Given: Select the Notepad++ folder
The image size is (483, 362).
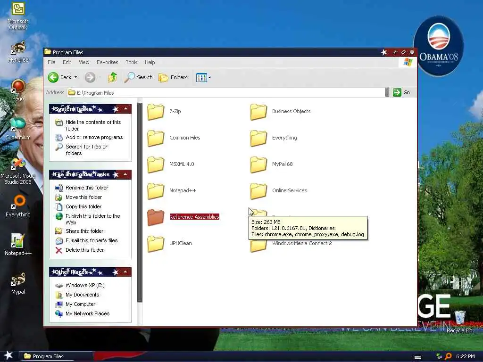Looking at the screenshot, I should coord(172,191).
